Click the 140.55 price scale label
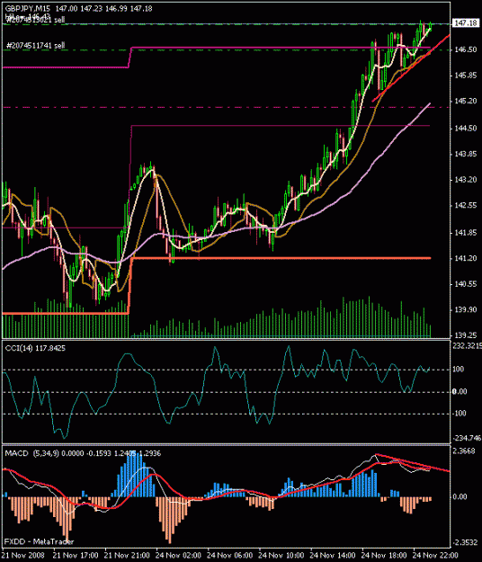 (x=466, y=284)
